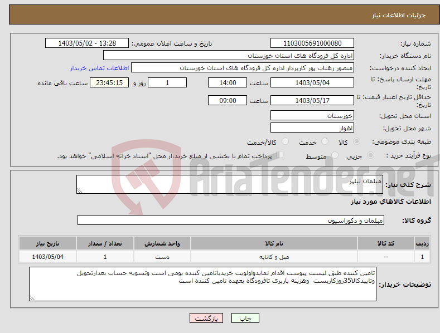Click the شرح کلی نیاز text area
440x333 pixels.
tap(230, 184)
